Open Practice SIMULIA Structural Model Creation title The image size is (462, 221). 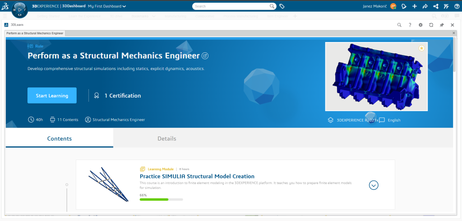coord(197,176)
